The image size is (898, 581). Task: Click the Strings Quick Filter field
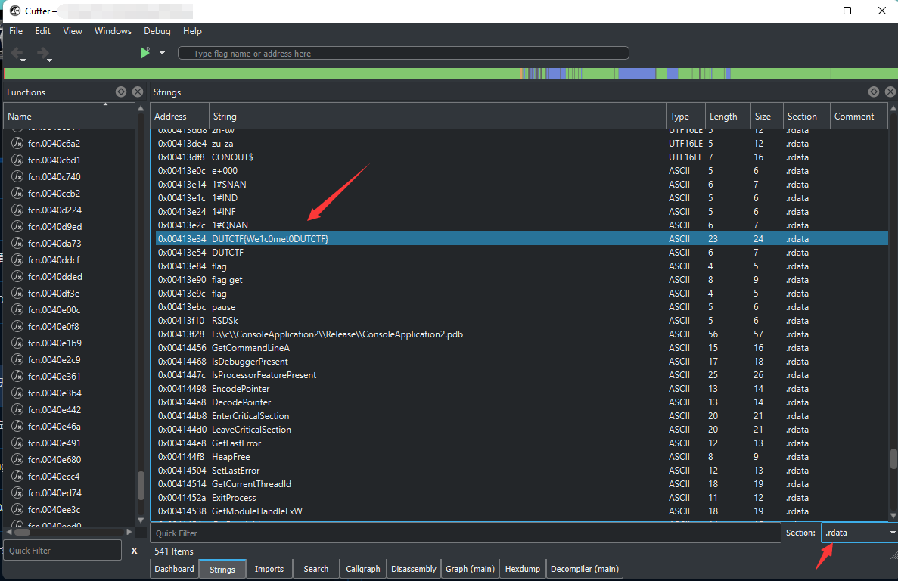point(465,533)
